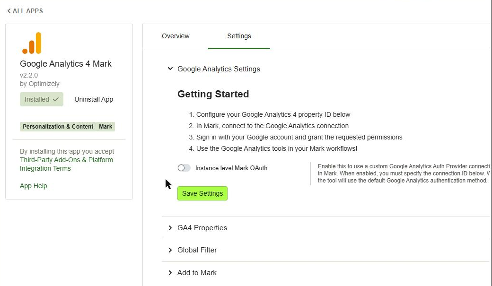Image resolution: width=492 pixels, height=286 pixels.
Task: Click the Google Analytics 4 Mark title
Action: pyautogui.click(x=66, y=64)
